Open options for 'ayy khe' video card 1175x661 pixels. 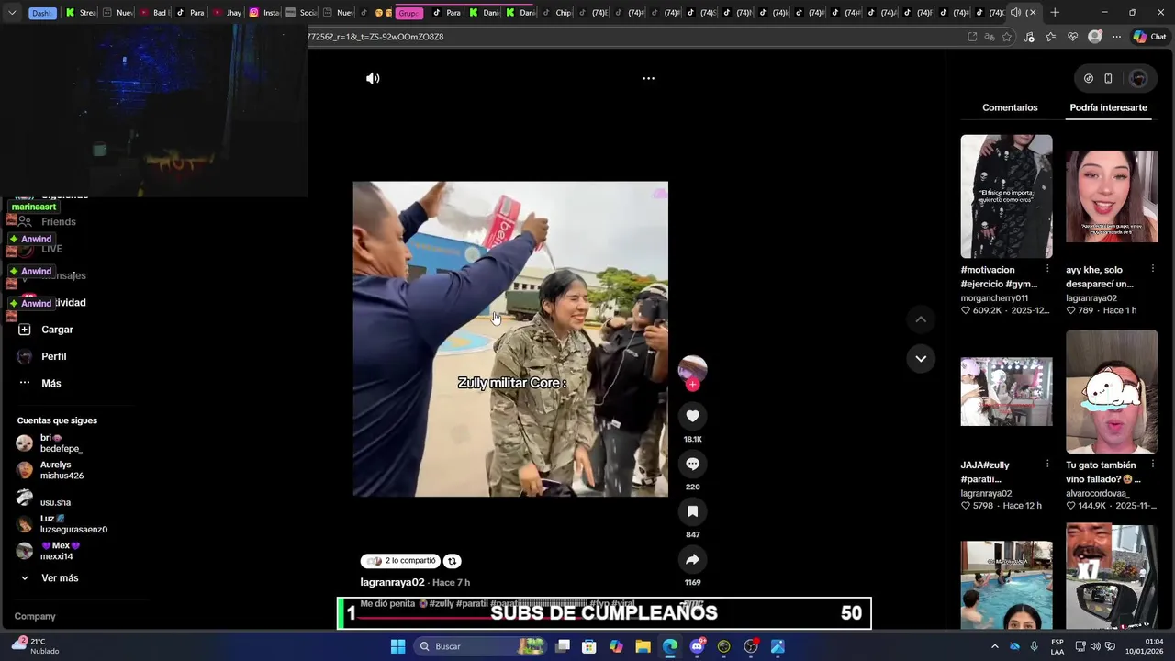(x=1153, y=269)
